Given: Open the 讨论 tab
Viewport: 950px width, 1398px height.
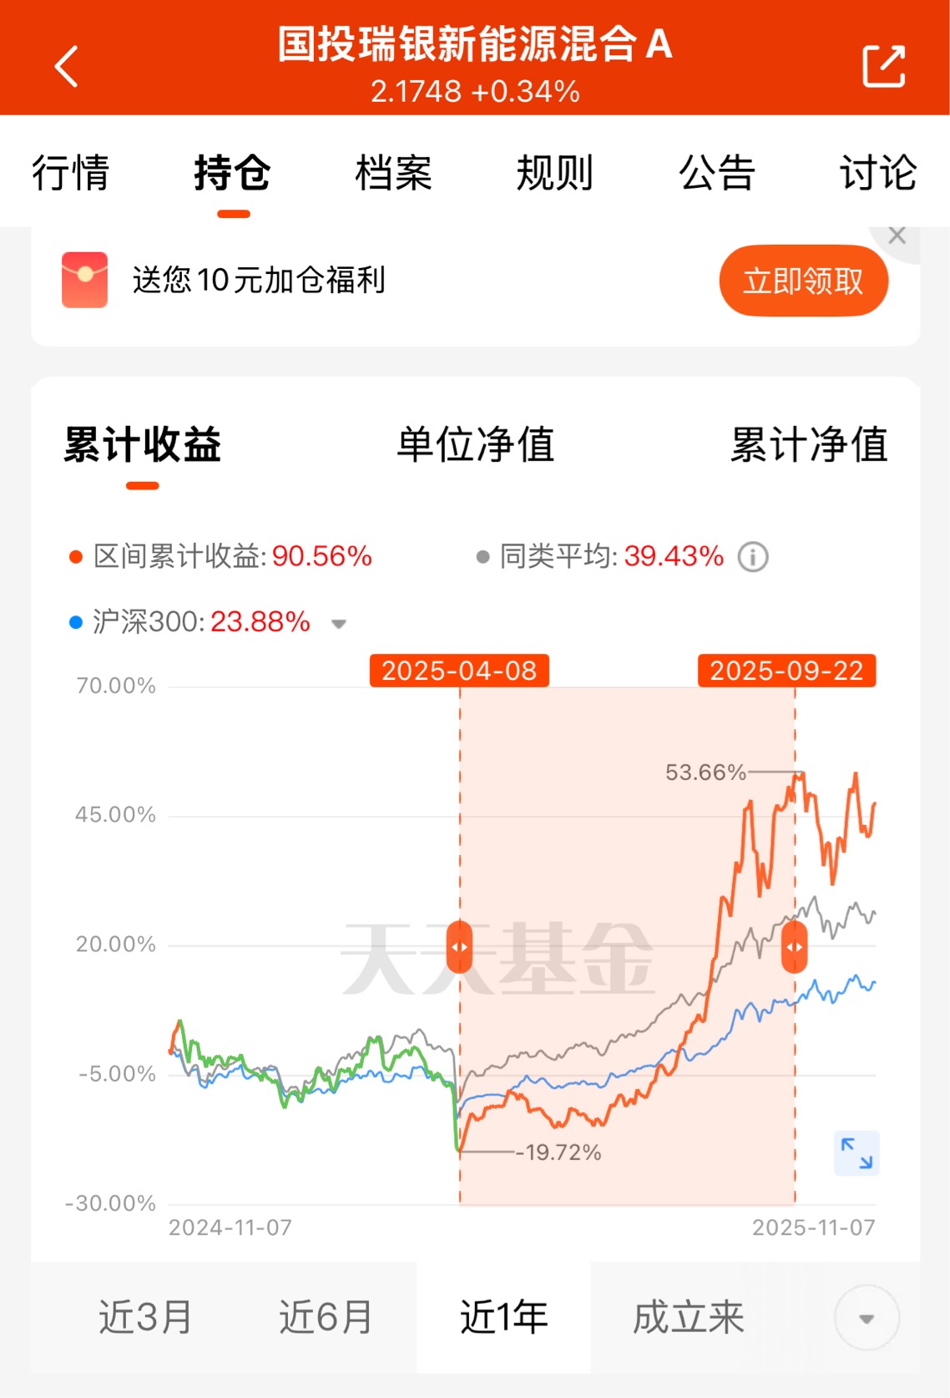Looking at the screenshot, I should [878, 174].
